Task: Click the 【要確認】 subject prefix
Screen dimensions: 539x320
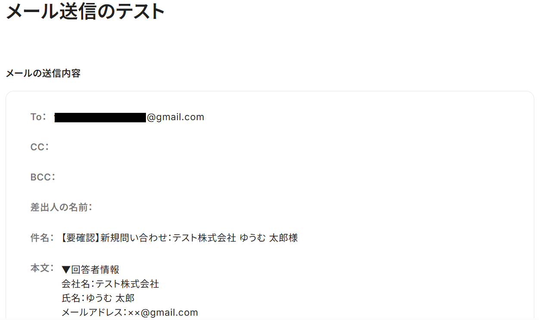Action: pos(81,238)
